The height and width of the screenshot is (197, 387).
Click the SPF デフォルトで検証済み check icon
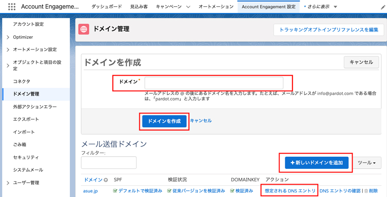pyautogui.click(x=115, y=191)
